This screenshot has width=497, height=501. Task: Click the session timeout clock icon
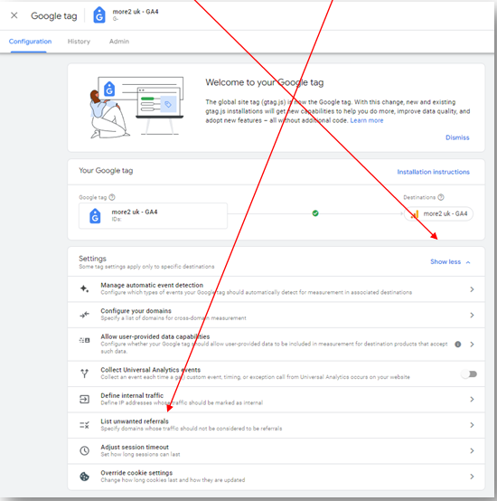pos(84,451)
